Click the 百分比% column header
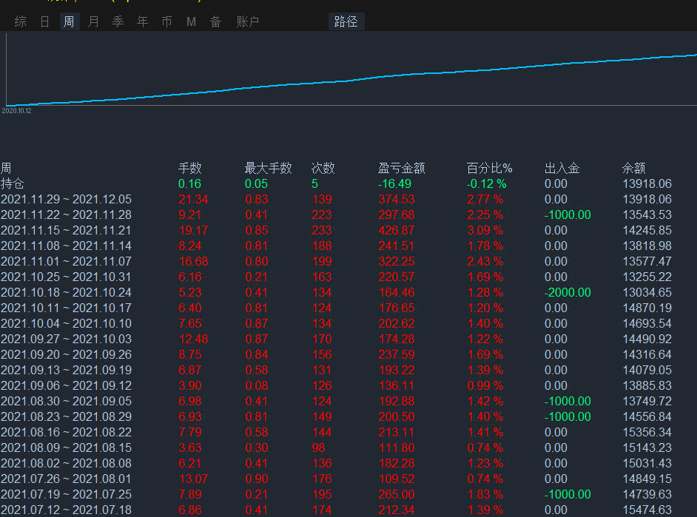This screenshot has height=517, width=697. tap(489, 168)
